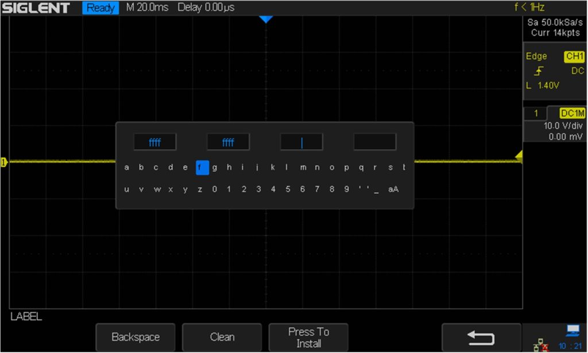Select the highlighted letter f key

pyautogui.click(x=199, y=168)
